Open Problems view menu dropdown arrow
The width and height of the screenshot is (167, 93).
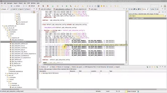[x=160, y=67]
